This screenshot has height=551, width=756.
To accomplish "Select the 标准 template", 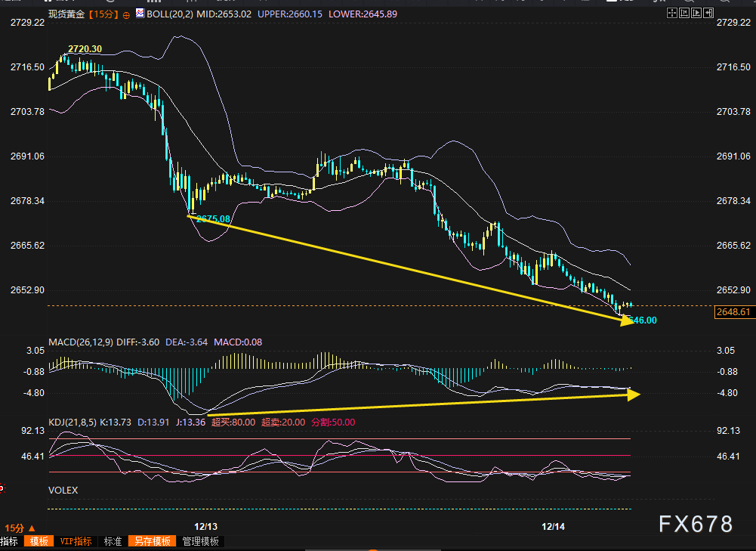I will click(x=113, y=541).
